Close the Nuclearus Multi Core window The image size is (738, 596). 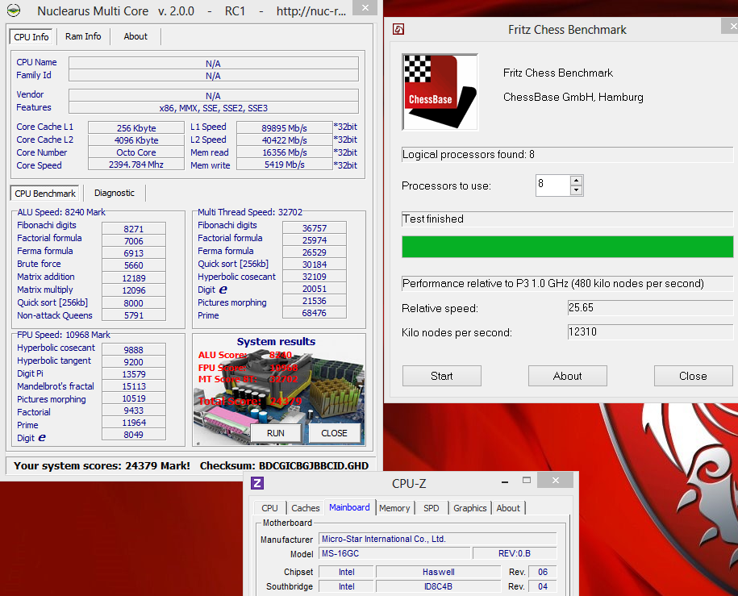[365, 8]
